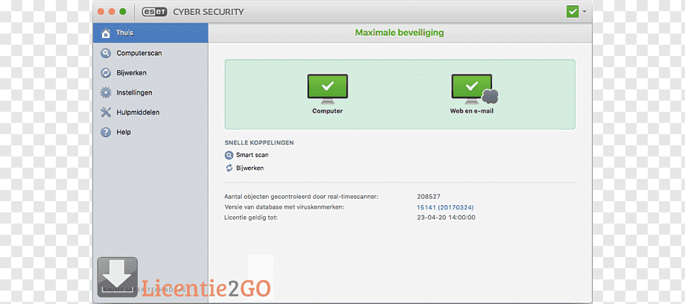Viewport: 685px width, 304px height.
Task: Click the gear icon beside Instellingen
Action: 105,92
